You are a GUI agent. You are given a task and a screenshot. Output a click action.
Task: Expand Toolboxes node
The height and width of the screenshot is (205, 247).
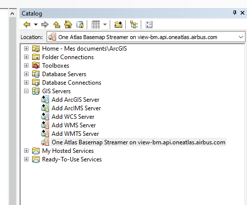(x=26, y=66)
